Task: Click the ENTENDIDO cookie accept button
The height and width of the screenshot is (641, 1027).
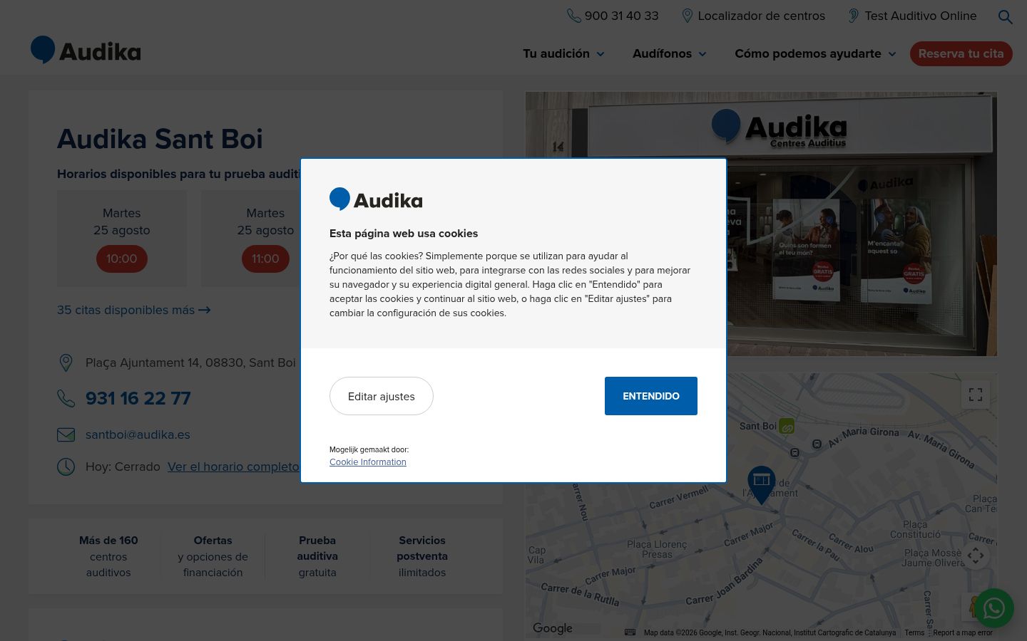Action: 650,396
